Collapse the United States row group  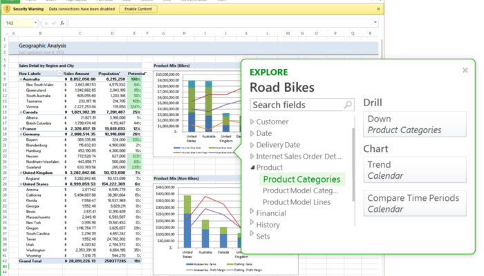pos(21,184)
